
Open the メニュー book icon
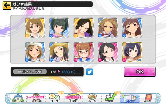point(148,98)
